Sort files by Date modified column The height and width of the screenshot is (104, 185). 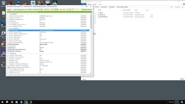[127, 10]
